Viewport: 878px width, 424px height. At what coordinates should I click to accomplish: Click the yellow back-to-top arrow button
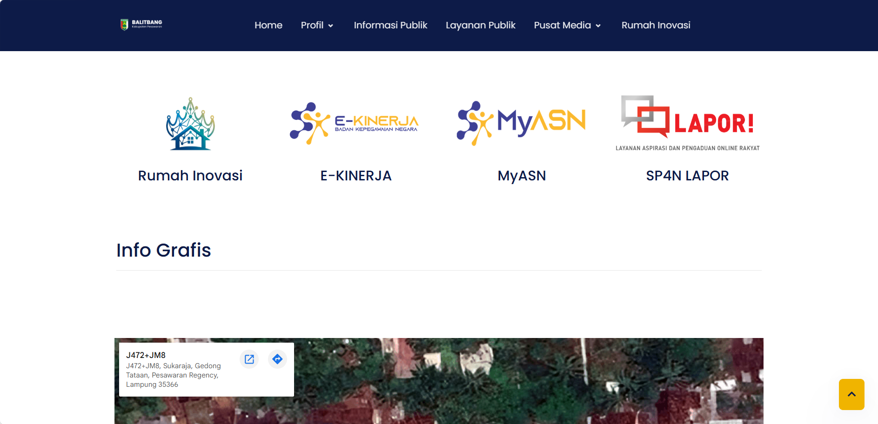click(851, 394)
